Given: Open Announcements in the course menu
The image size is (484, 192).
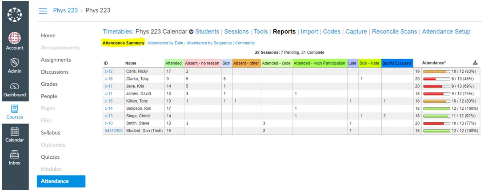Looking at the screenshot, I should (x=60, y=48).
